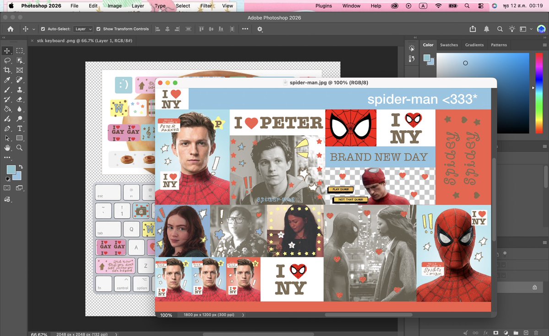The width and height of the screenshot is (549, 336).
Task: Select the Rectangle shape tool
Action: click(x=20, y=138)
